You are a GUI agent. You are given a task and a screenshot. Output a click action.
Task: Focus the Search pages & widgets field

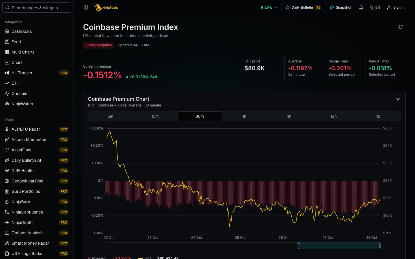(37, 7)
